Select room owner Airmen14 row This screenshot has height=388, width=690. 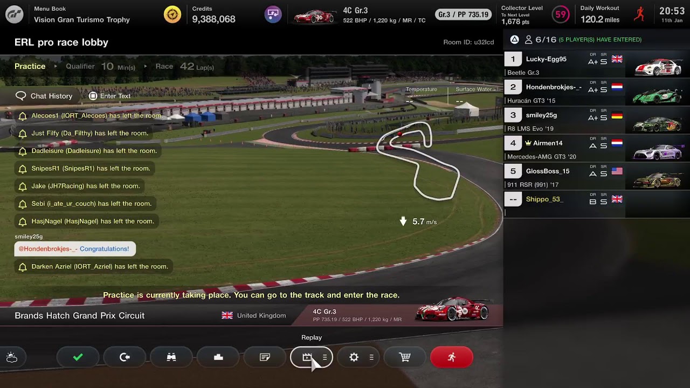pyautogui.click(x=597, y=149)
